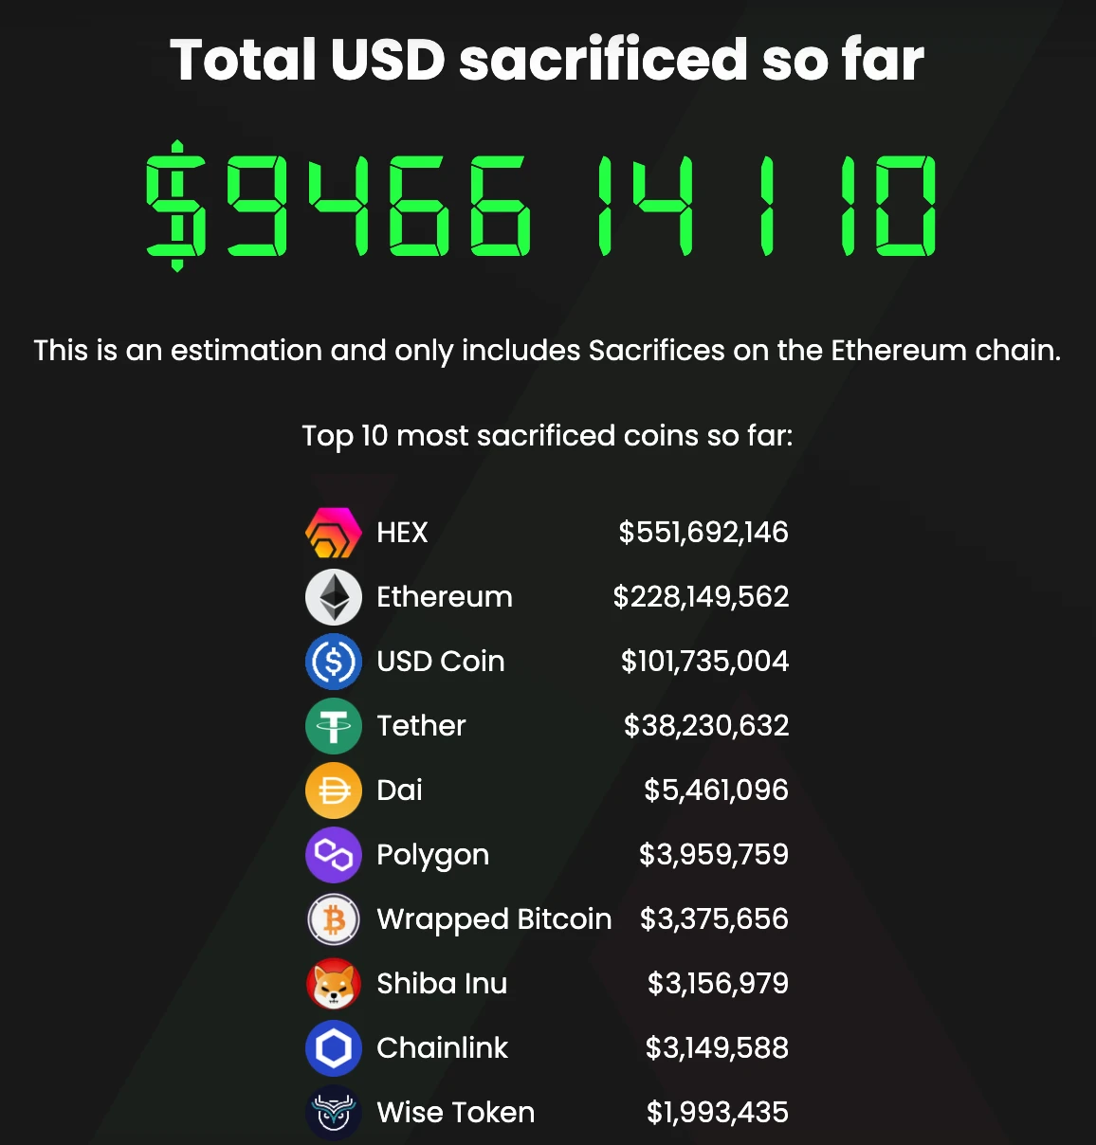The height and width of the screenshot is (1145, 1096).
Task: Click the green total USD counter
Action: click(541, 206)
